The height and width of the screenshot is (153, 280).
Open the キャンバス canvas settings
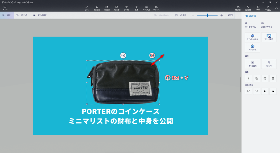146,8
